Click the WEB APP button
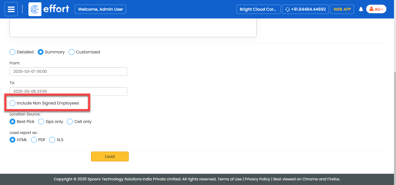 (342, 9)
